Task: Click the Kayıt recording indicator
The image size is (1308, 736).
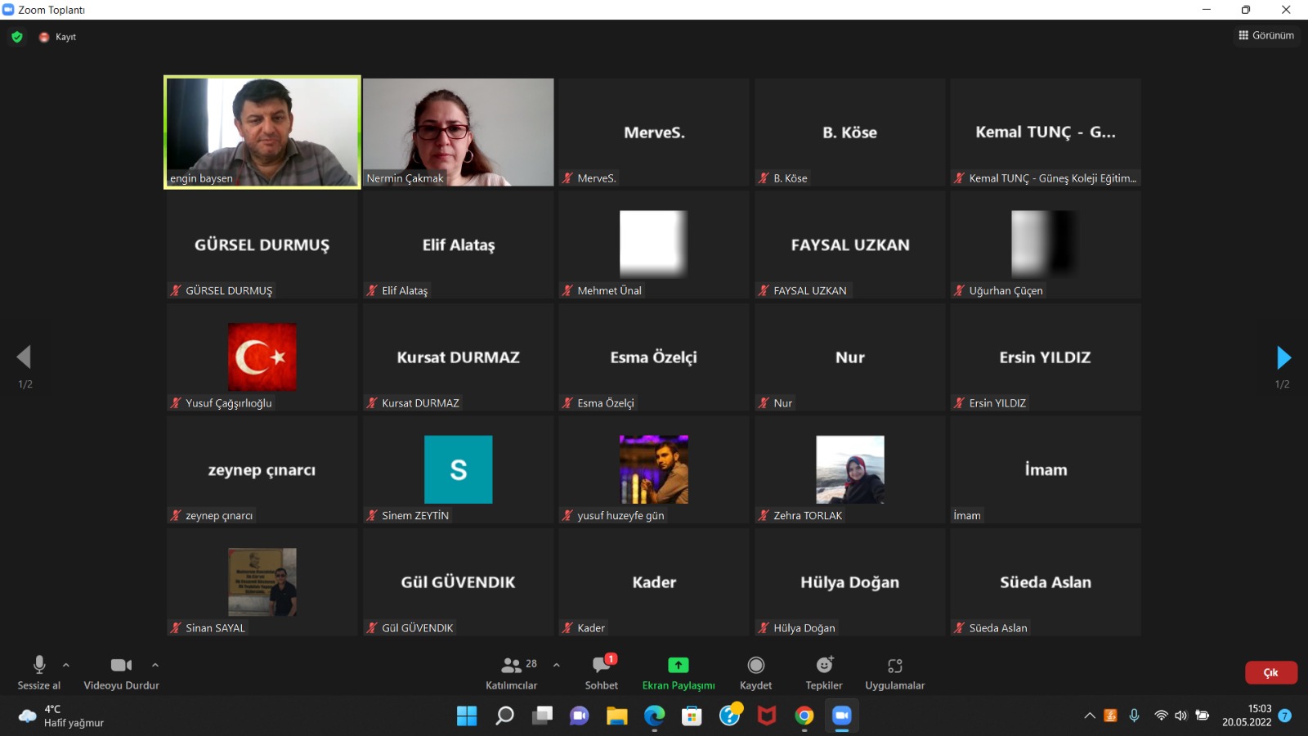Action: pyautogui.click(x=58, y=37)
